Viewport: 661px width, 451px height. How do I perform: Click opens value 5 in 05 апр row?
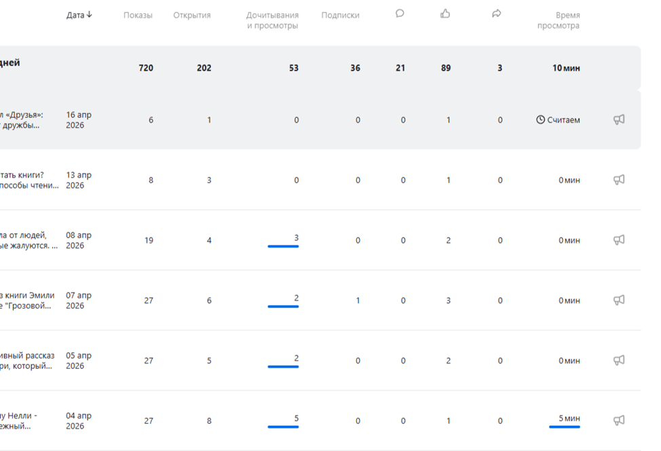click(209, 361)
